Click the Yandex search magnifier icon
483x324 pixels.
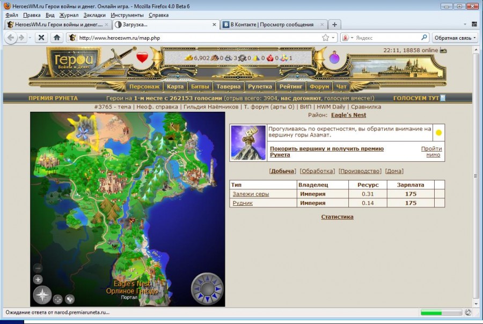coord(424,38)
